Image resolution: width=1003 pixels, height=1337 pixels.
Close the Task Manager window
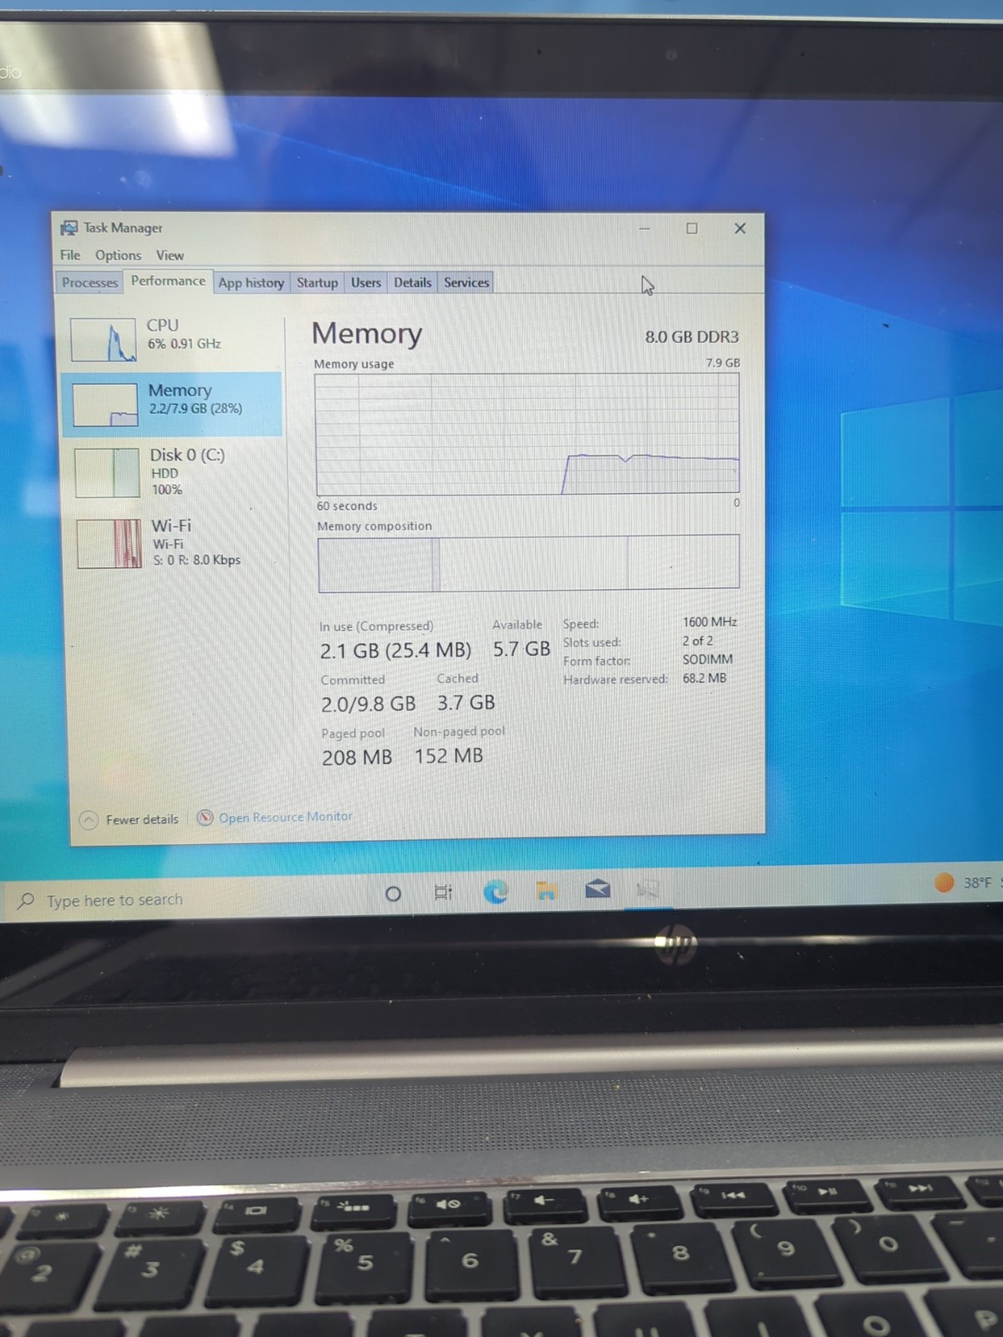coord(740,228)
